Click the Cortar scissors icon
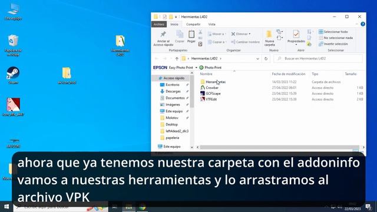The image size is (377, 212). [200, 32]
